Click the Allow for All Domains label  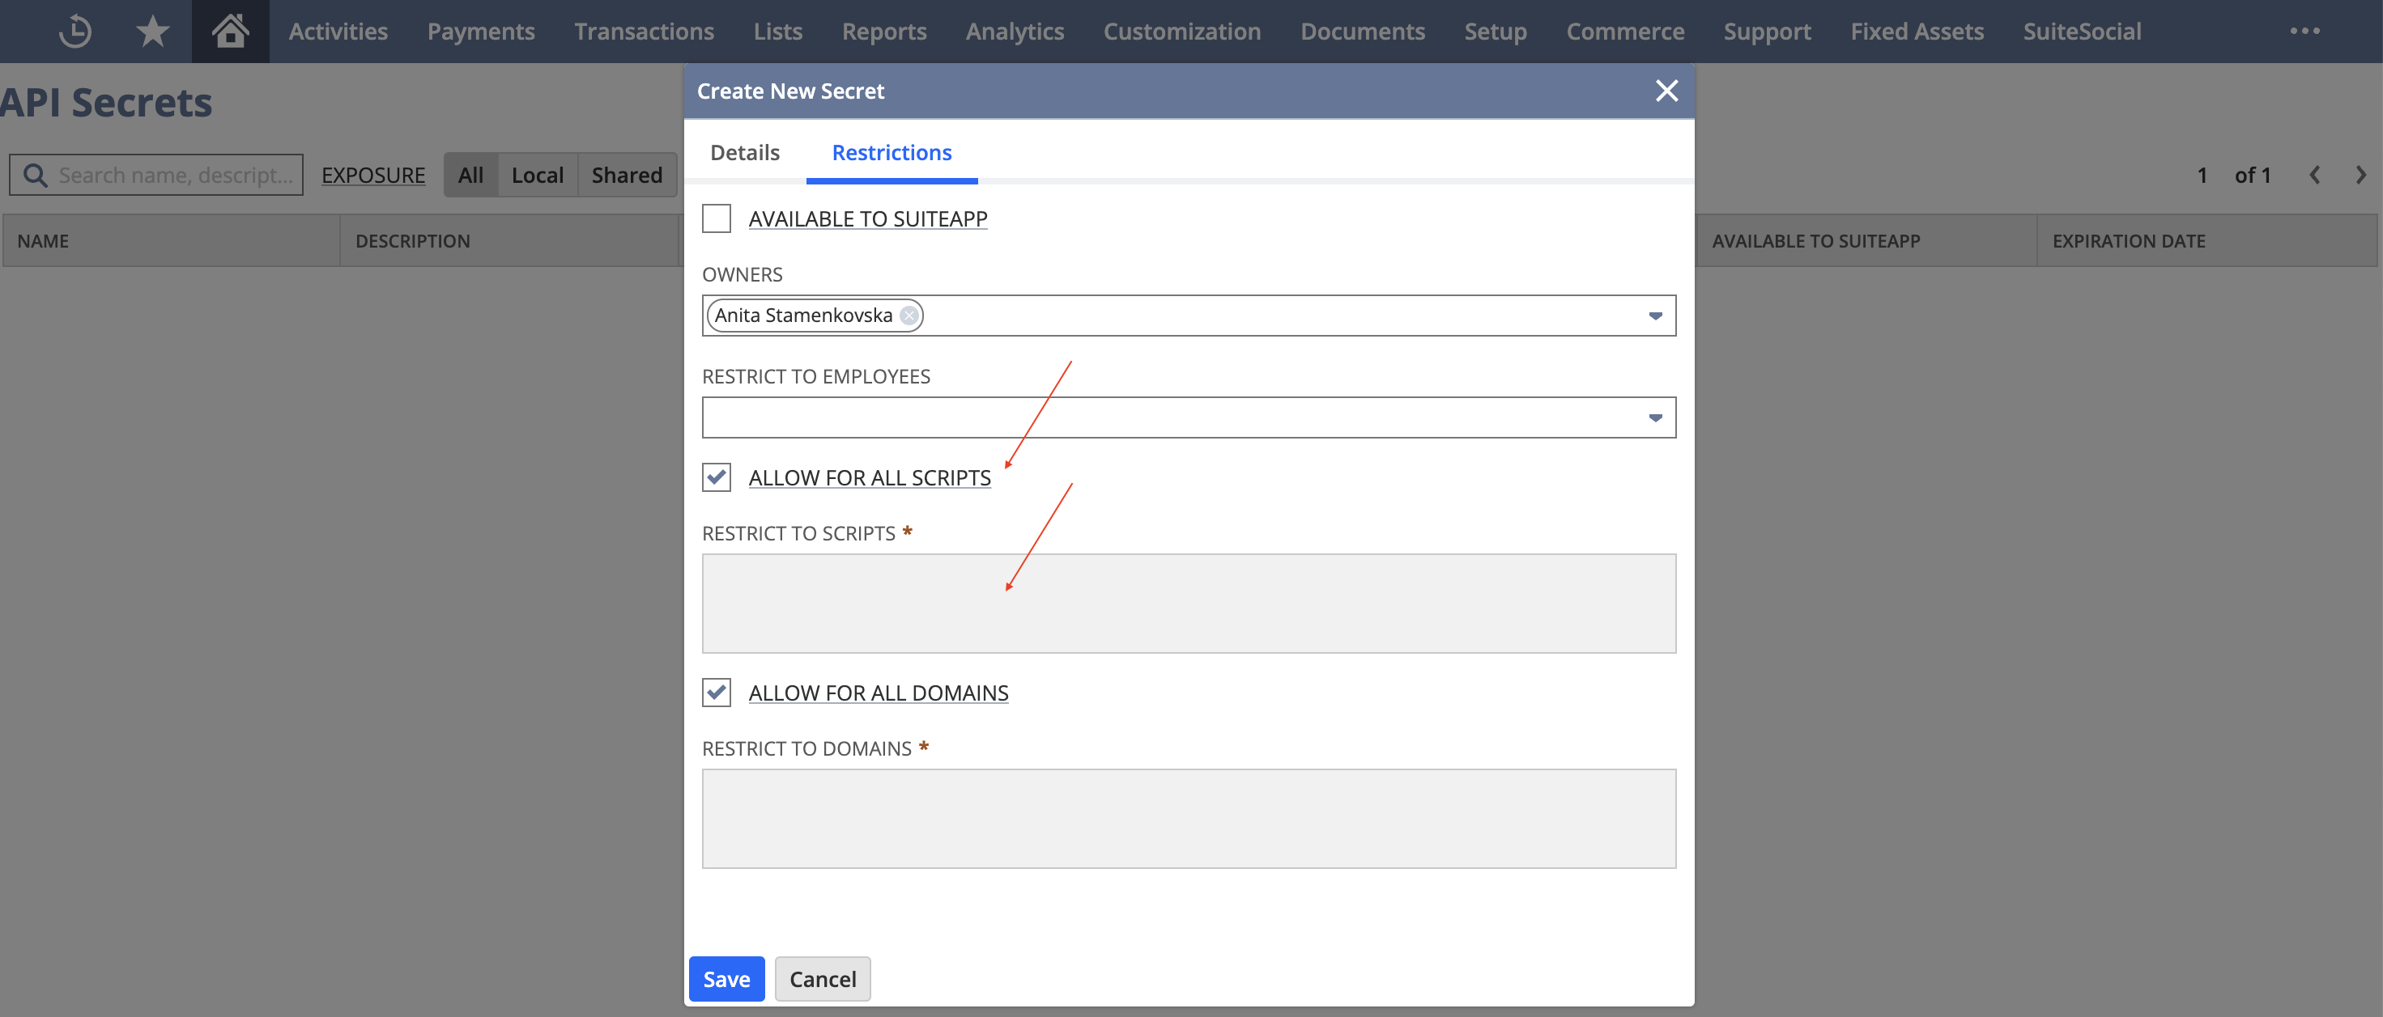coord(878,693)
